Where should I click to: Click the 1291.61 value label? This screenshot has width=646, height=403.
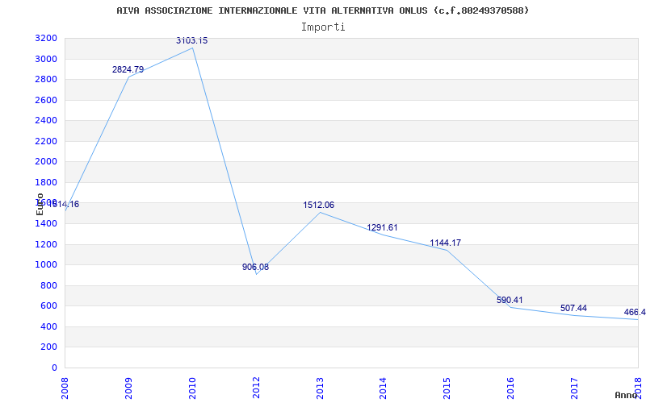(382, 227)
